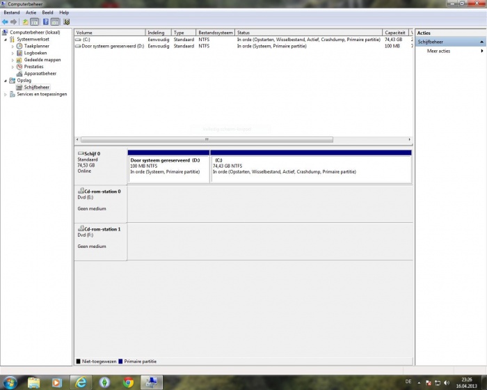Click the volume speaker tray icon
The image size is (487, 390).
tap(447, 382)
